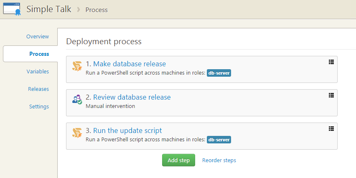356x178 pixels.
Task: Open the options menu for Review database release
Action: (x=331, y=95)
